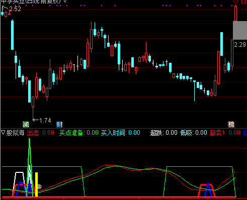
Task: Click the brown 榜 ranking marker icon
Action: coord(231,125)
